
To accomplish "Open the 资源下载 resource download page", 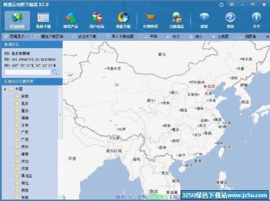I will coord(123,20).
